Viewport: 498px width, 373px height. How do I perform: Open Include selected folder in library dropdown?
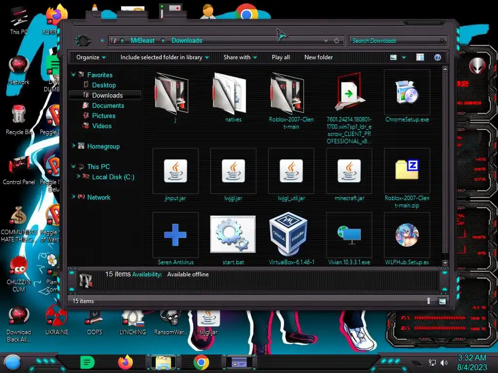coord(164,57)
